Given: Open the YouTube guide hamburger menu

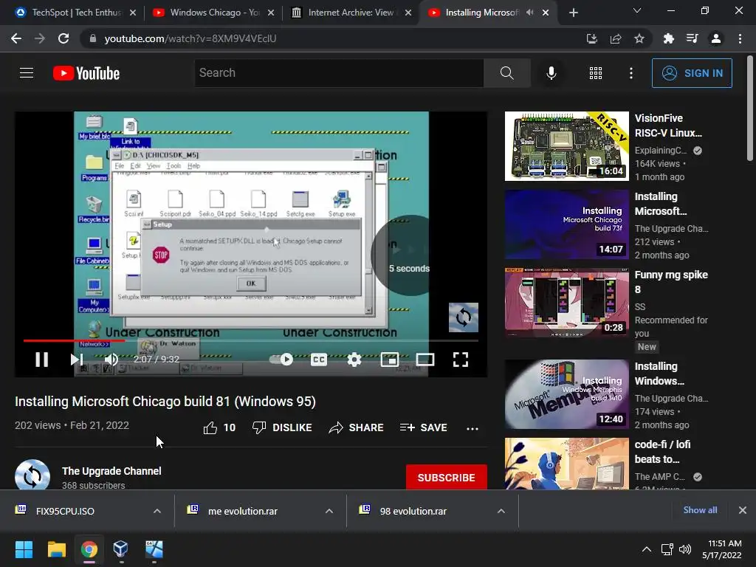Looking at the screenshot, I should click(x=27, y=73).
